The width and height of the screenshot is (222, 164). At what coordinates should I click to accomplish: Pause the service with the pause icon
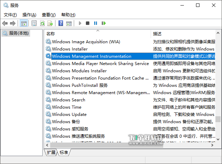click(96, 23)
